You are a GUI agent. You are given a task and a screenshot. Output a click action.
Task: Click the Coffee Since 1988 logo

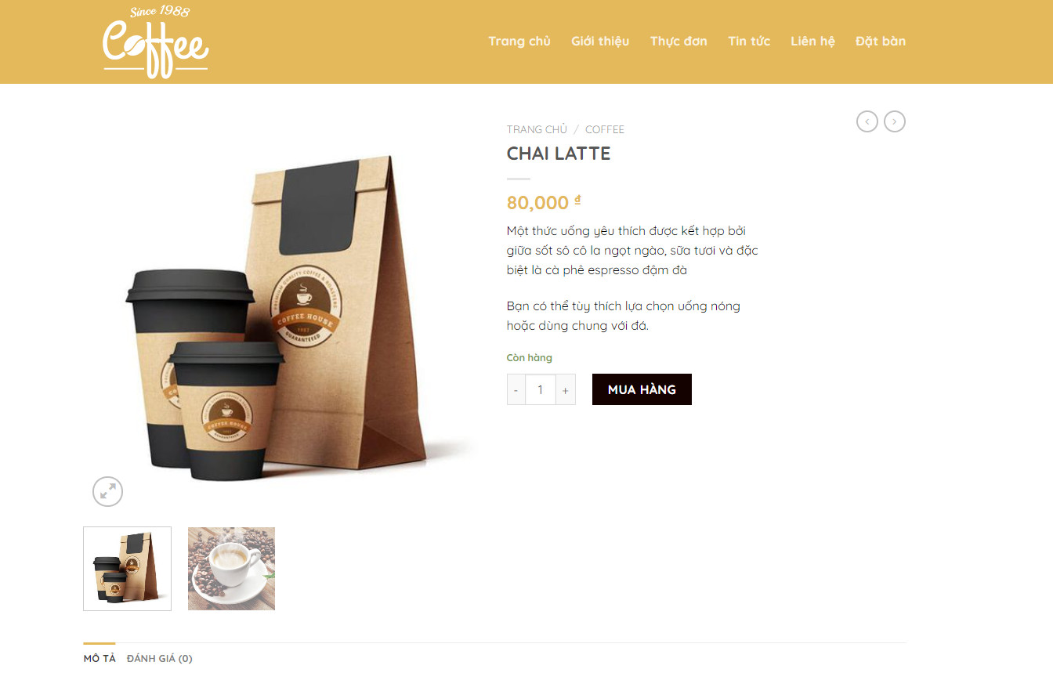click(x=156, y=42)
